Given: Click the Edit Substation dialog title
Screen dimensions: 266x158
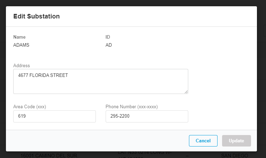Looking at the screenshot, I should click(x=36, y=16).
